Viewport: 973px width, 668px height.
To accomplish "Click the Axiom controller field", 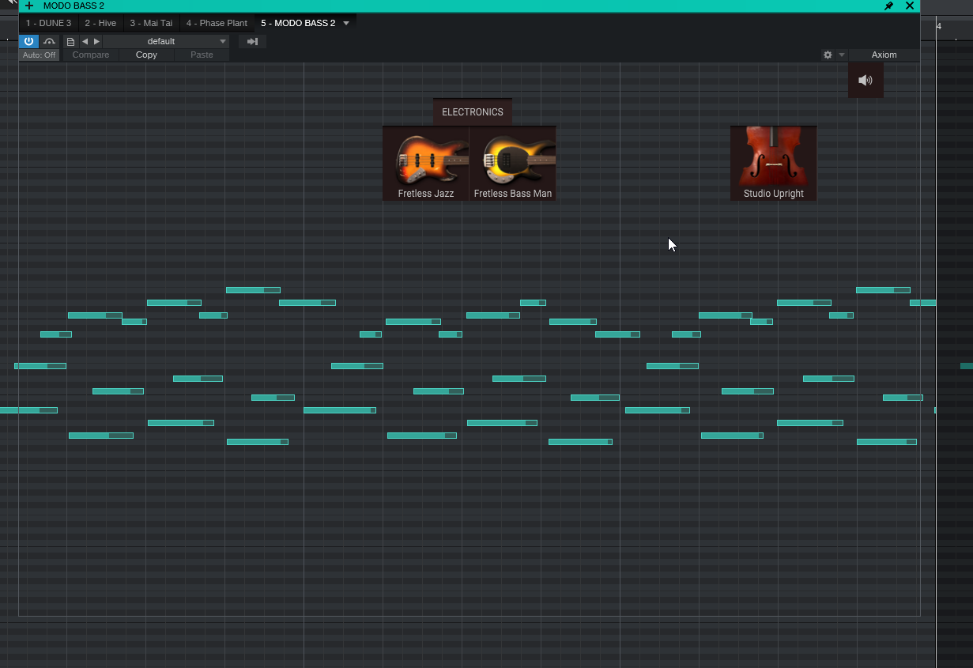I will coord(884,55).
